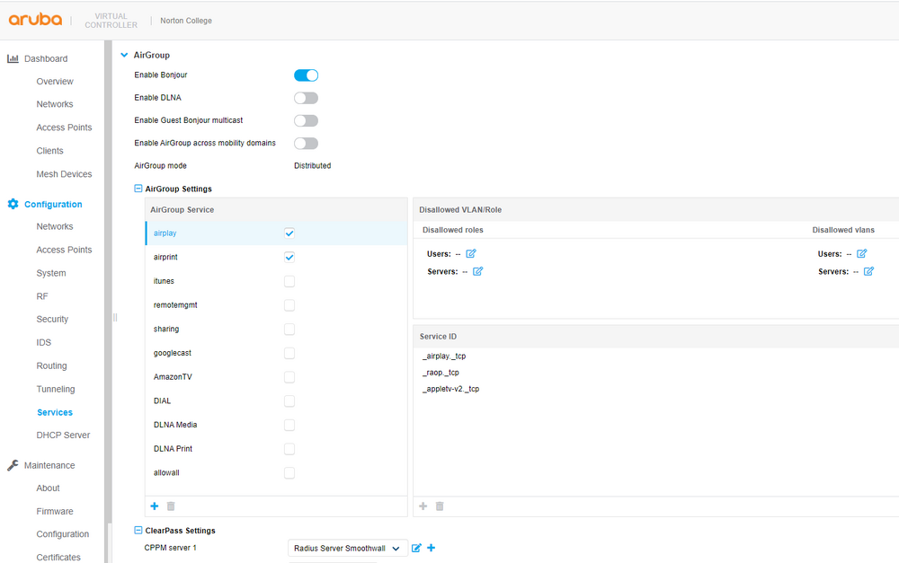899x563 pixels.
Task: Open the Radius Server Smoothwall dropdown
Action: (347, 548)
